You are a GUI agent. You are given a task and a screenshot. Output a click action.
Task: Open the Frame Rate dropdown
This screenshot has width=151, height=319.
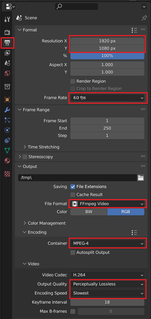[107, 98]
